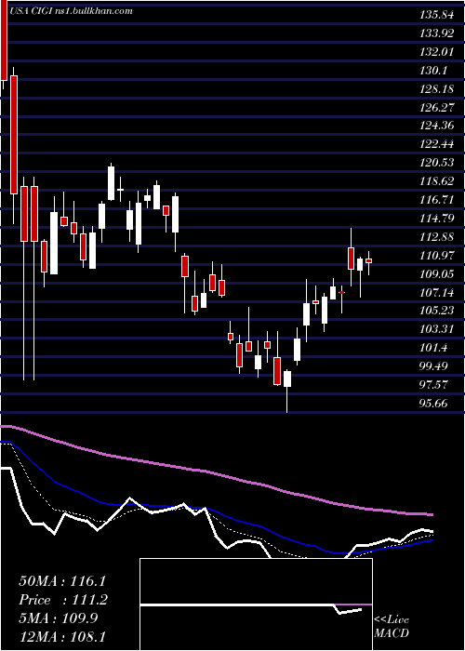Viewport: 465px width, 651px height.
Task: Click the 118.62 price axis label
Action: pyautogui.click(x=436, y=181)
